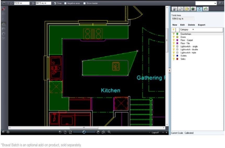Viewport: 225px width, 148px height.
Task: Go to next layout arrow in status bar
Action: 167,132
